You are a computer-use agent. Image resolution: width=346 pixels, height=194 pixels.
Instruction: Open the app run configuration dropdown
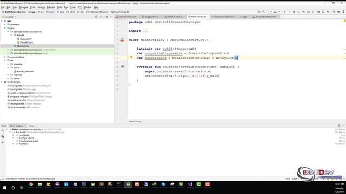pos(275,12)
